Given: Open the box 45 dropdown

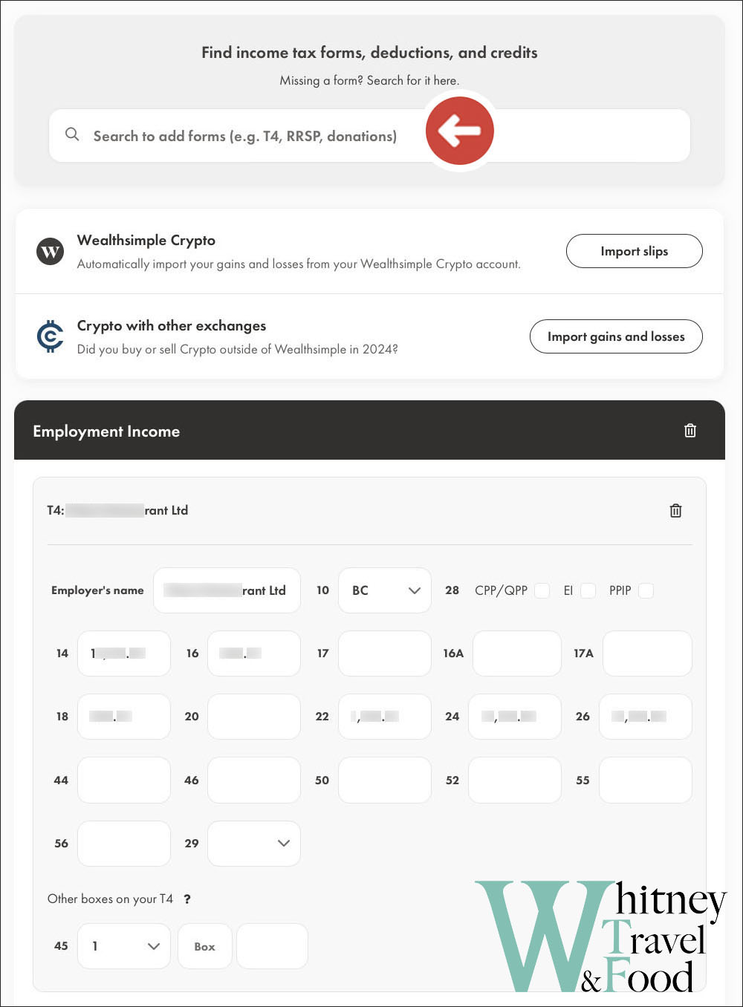Looking at the screenshot, I should click(x=123, y=946).
